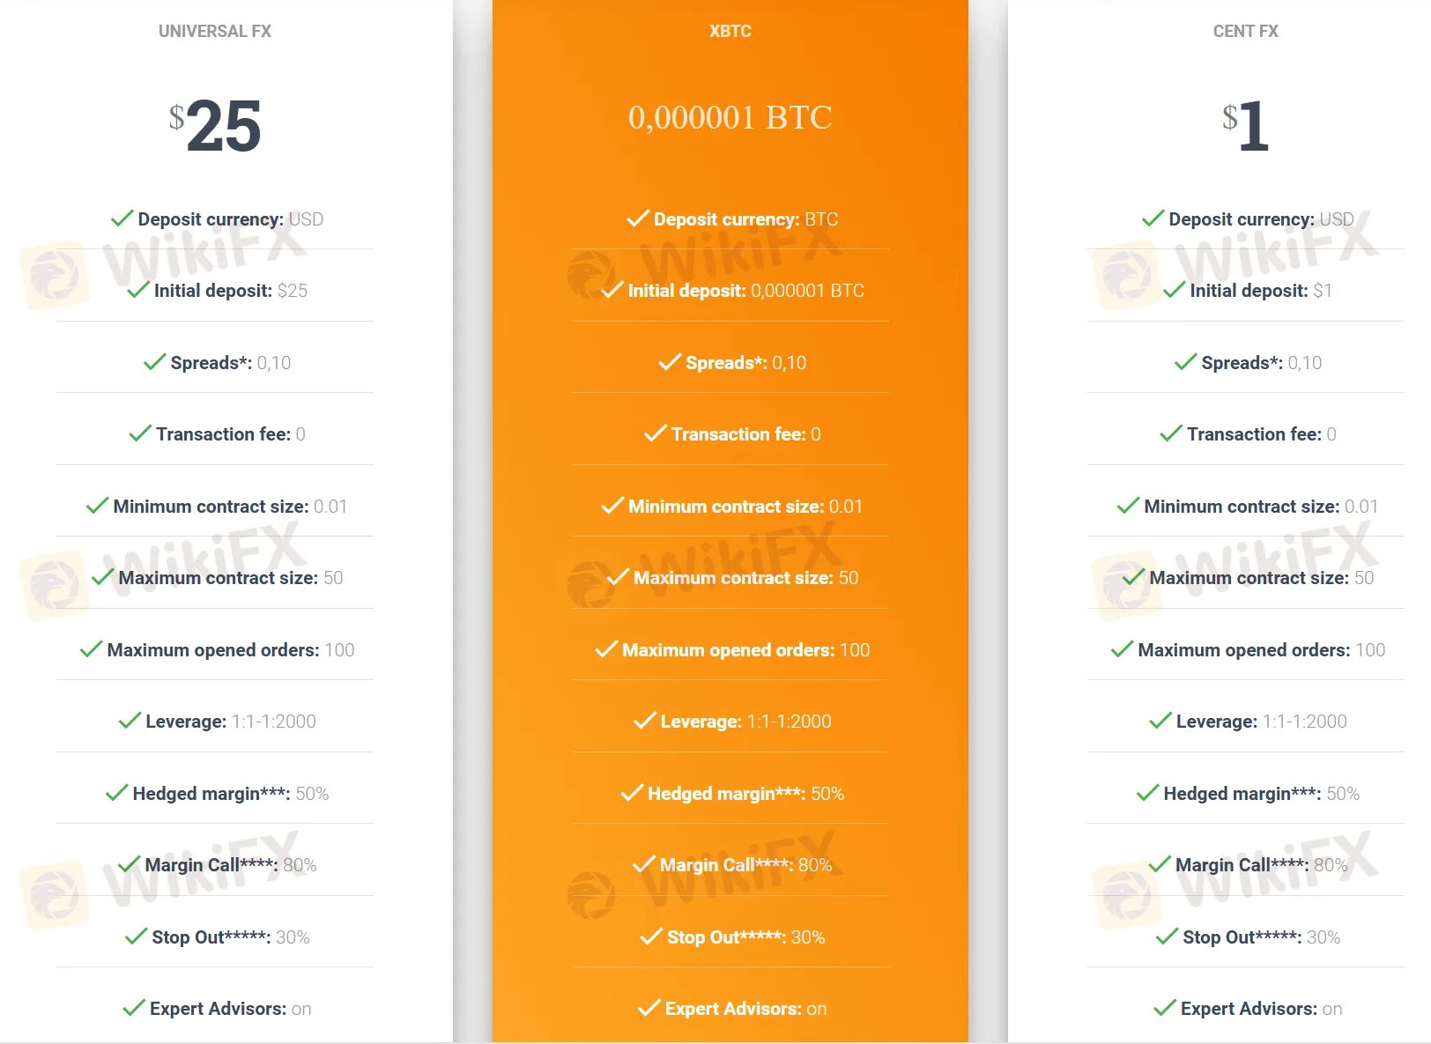Screen dimensions: 1431x1044
Task: Select 'Deposit currency: USD' text in Cent FX
Action: (1262, 219)
